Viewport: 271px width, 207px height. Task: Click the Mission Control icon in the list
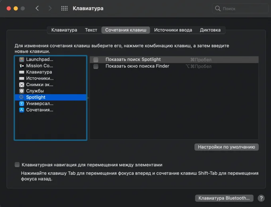coord(22,66)
